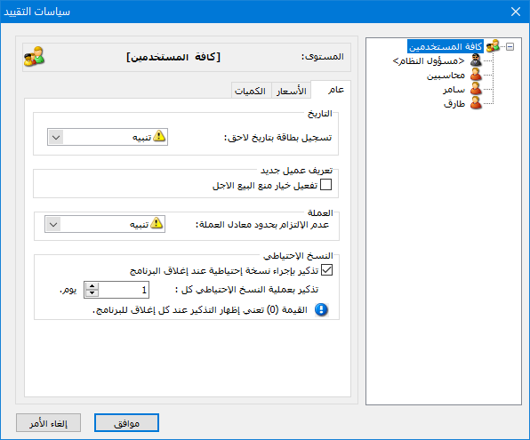The width and height of the screenshot is (530, 440).
Task: Open dropdown for عدم الإلتزام بحدود معادل العملة
Action: (53, 224)
